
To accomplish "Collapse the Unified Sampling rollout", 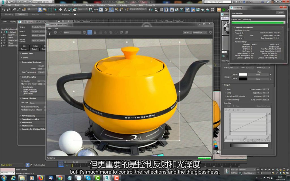I will 29,77.
